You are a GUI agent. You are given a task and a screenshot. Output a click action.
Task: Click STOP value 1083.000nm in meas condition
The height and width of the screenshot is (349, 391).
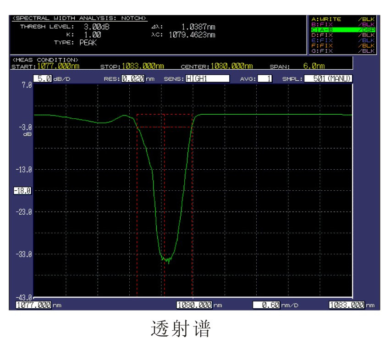click(143, 66)
